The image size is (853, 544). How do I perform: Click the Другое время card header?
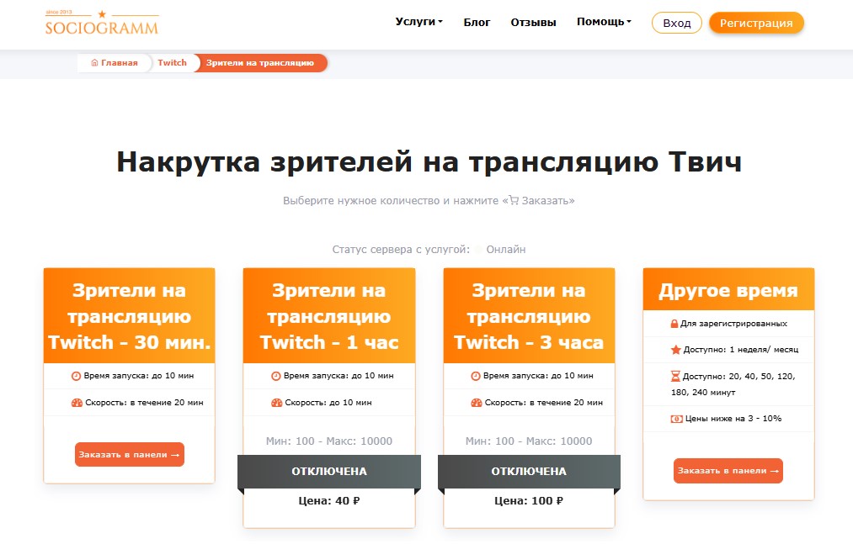(728, 290)
